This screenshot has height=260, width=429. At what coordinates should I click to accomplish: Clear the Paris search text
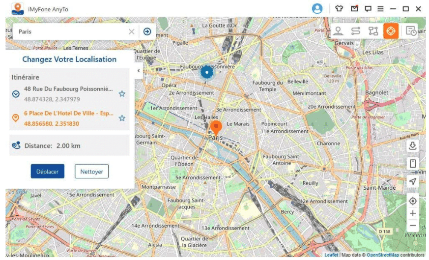coord(131,32)
